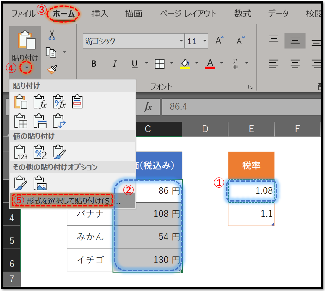Select the Format Painter brush icon
The height and width of the screenshot is (291, 325).
[x=51, y=69]
